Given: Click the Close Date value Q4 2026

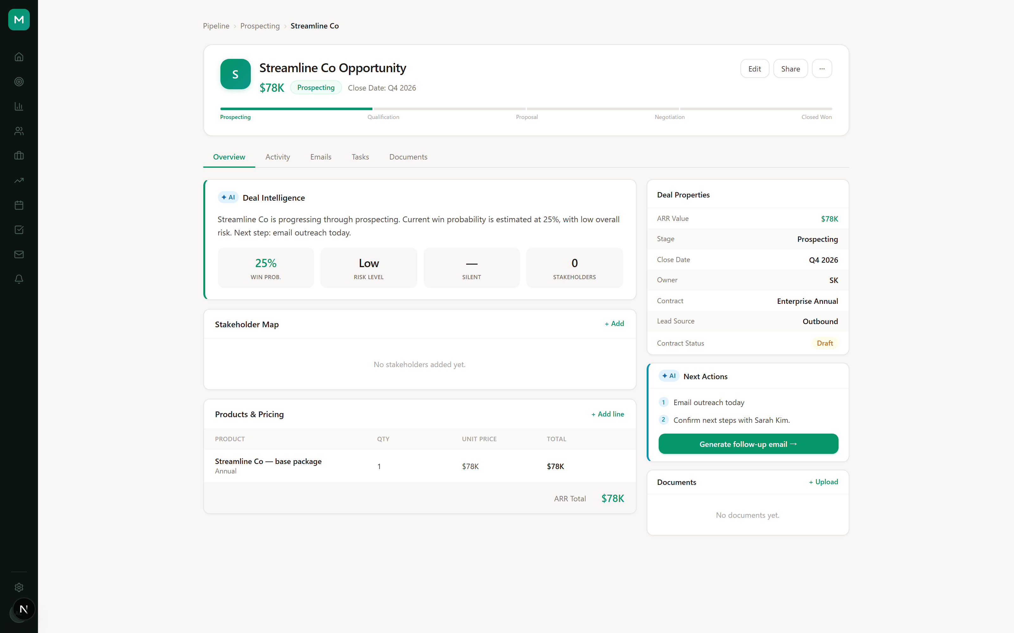Looking at the screenshot, I should 823,260.
